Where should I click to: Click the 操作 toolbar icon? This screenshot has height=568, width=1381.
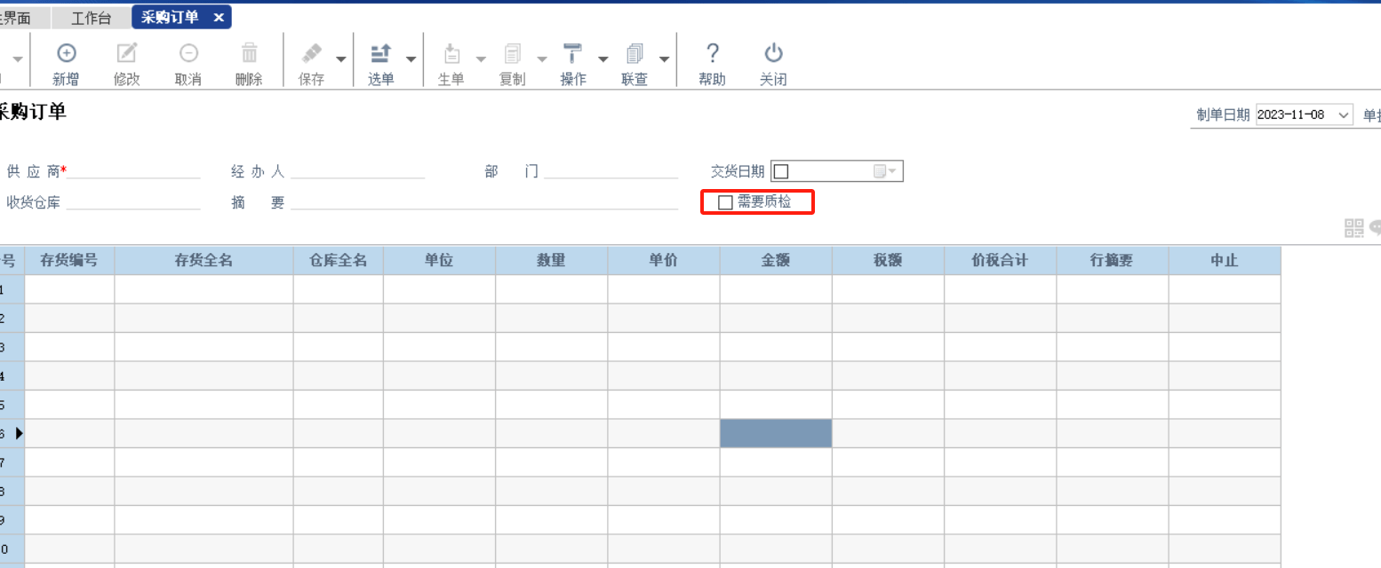click(x=573, y=53)
